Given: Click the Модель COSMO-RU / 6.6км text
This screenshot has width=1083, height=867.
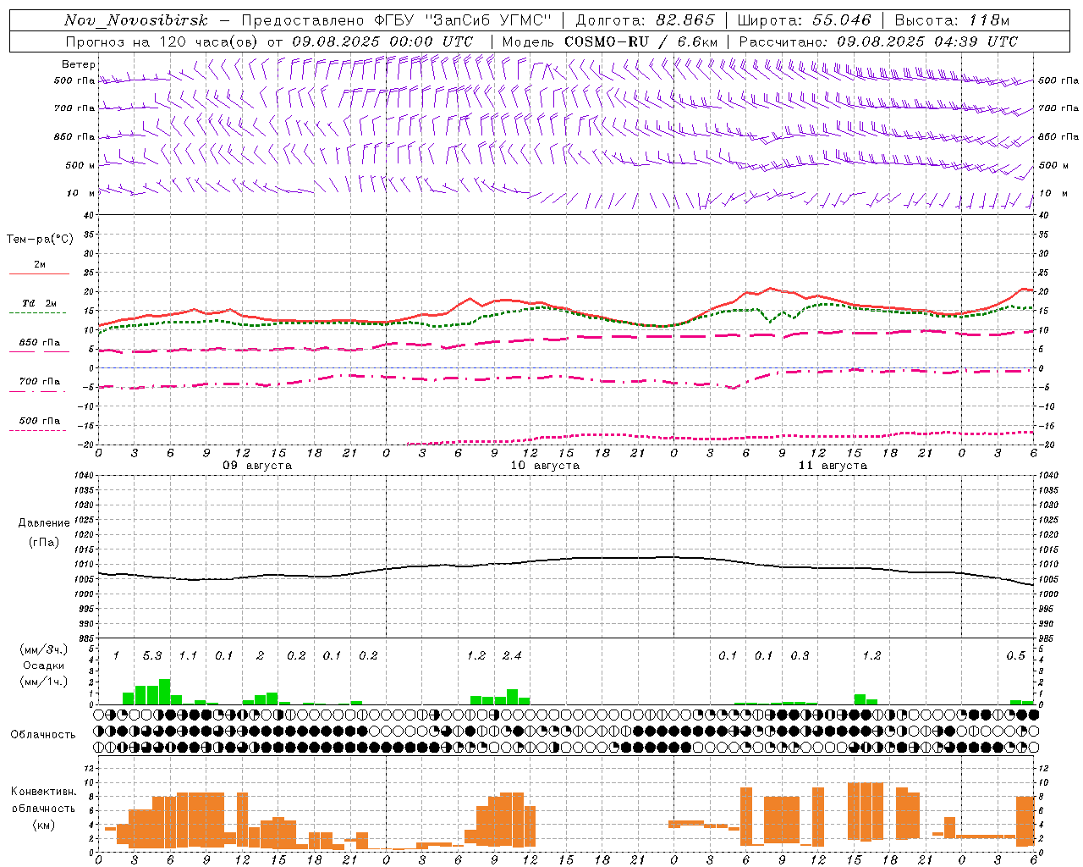Looking at the screenshot, I should 609,41.
